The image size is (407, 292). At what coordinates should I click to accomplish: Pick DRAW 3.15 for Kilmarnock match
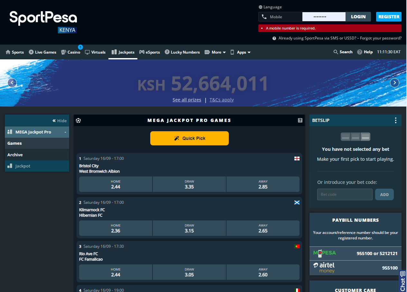(x=189, y=228)
